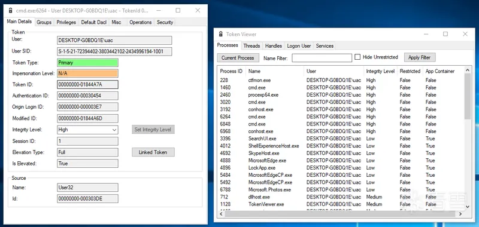Maximize the Token Viewer window

445,34
